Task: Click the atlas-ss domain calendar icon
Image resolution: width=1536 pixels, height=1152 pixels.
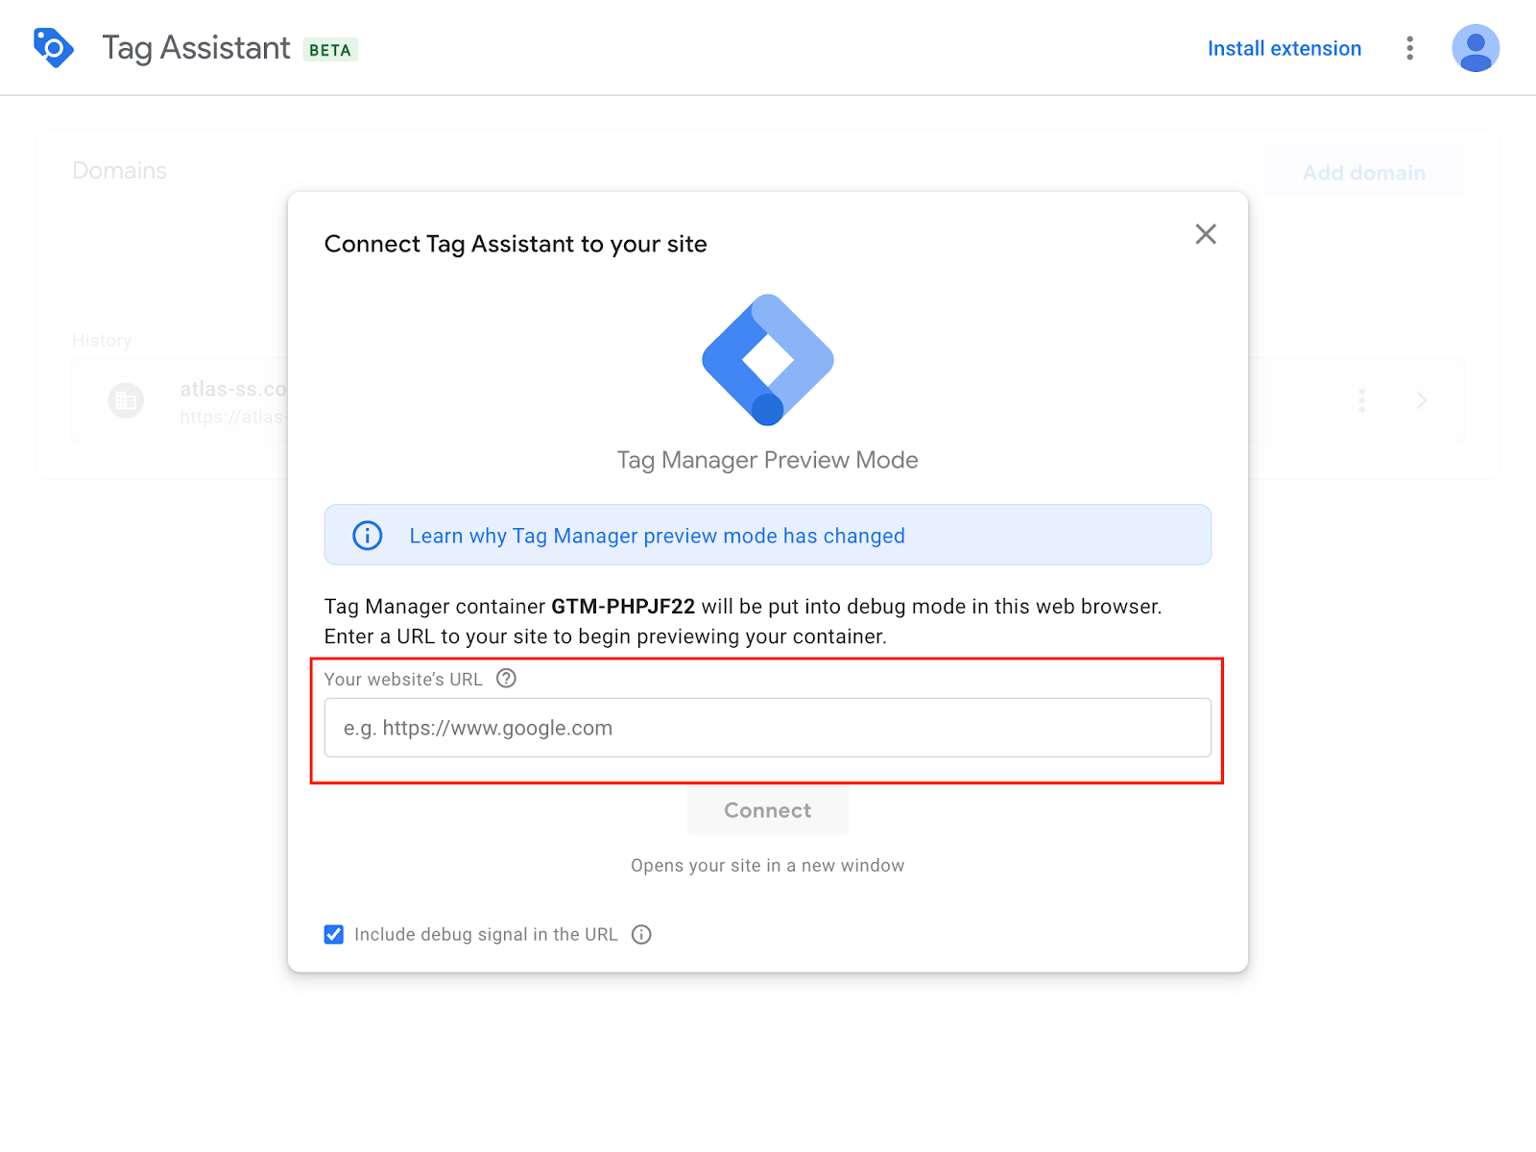Action: 126,400
